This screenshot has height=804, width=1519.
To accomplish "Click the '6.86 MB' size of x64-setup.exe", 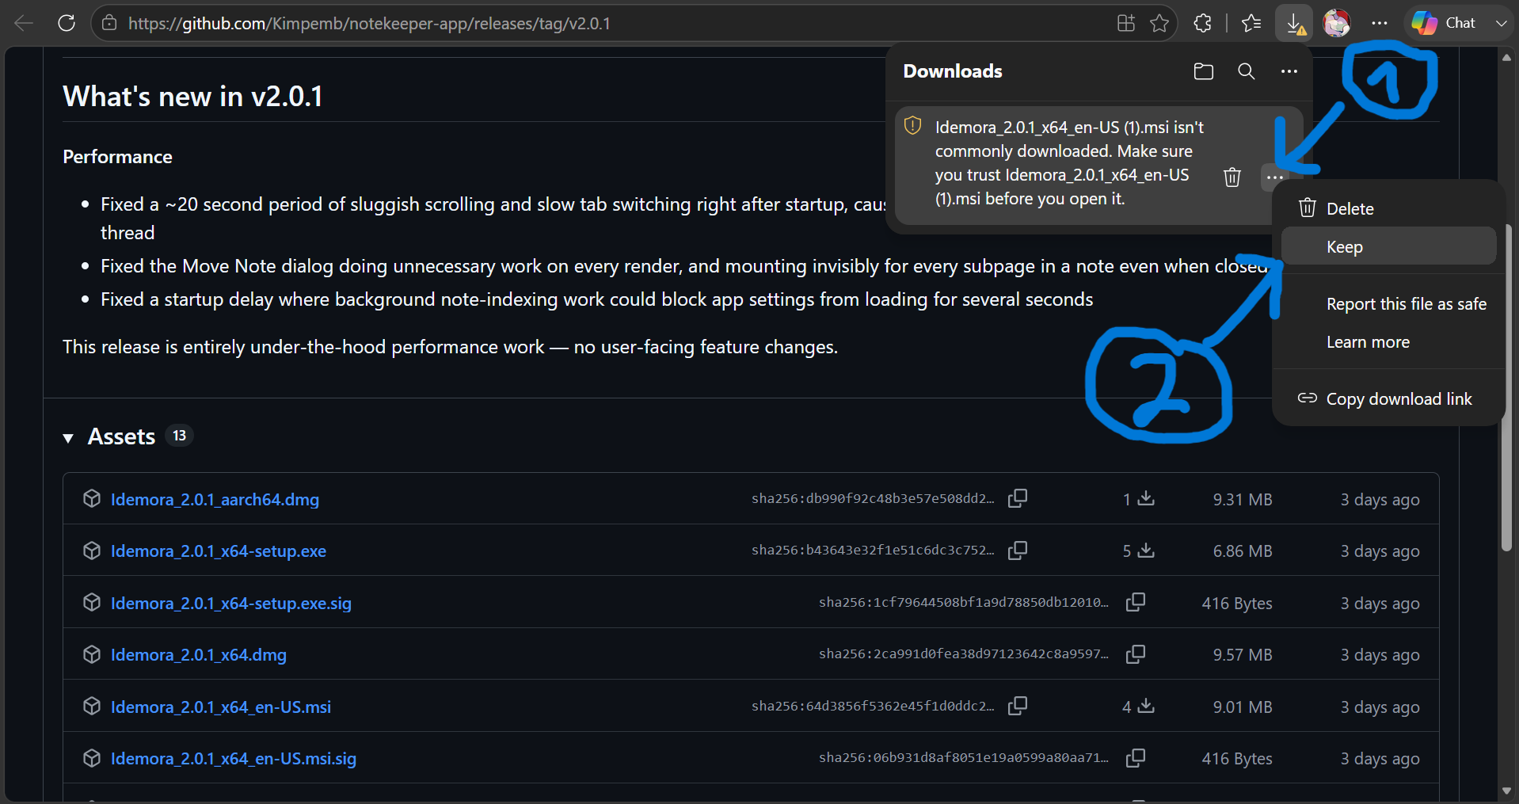I will (x=1243, y=551).
